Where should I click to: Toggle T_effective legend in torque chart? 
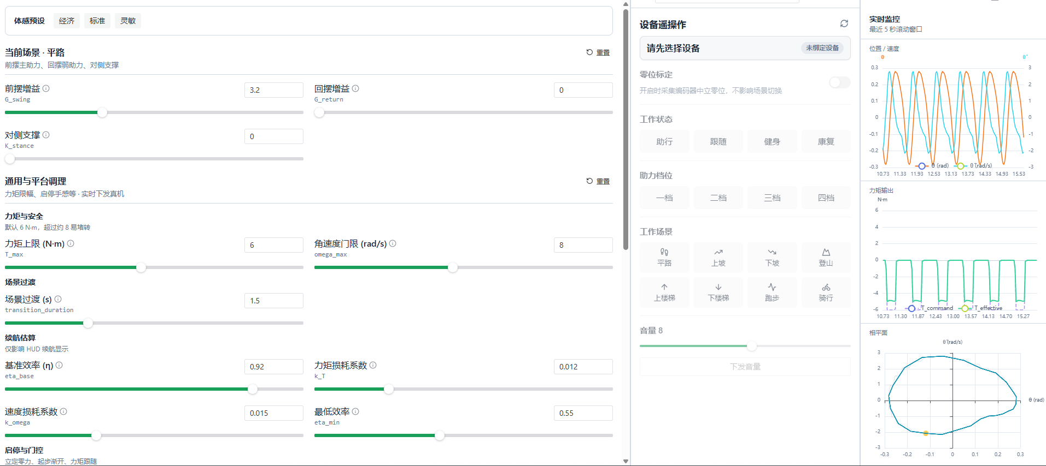pyautogui.click(x=981, y=308)
